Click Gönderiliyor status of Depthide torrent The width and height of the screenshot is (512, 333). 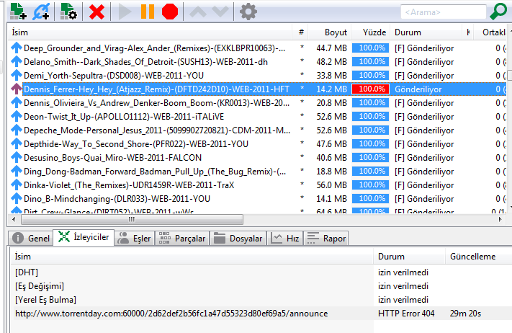click(424, 144)
